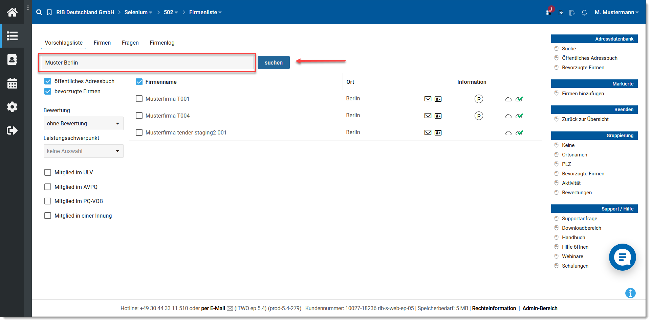Open contact card icon for Musterfirma T004
Viewport: 651px width, 322px height.
(438, 116)
